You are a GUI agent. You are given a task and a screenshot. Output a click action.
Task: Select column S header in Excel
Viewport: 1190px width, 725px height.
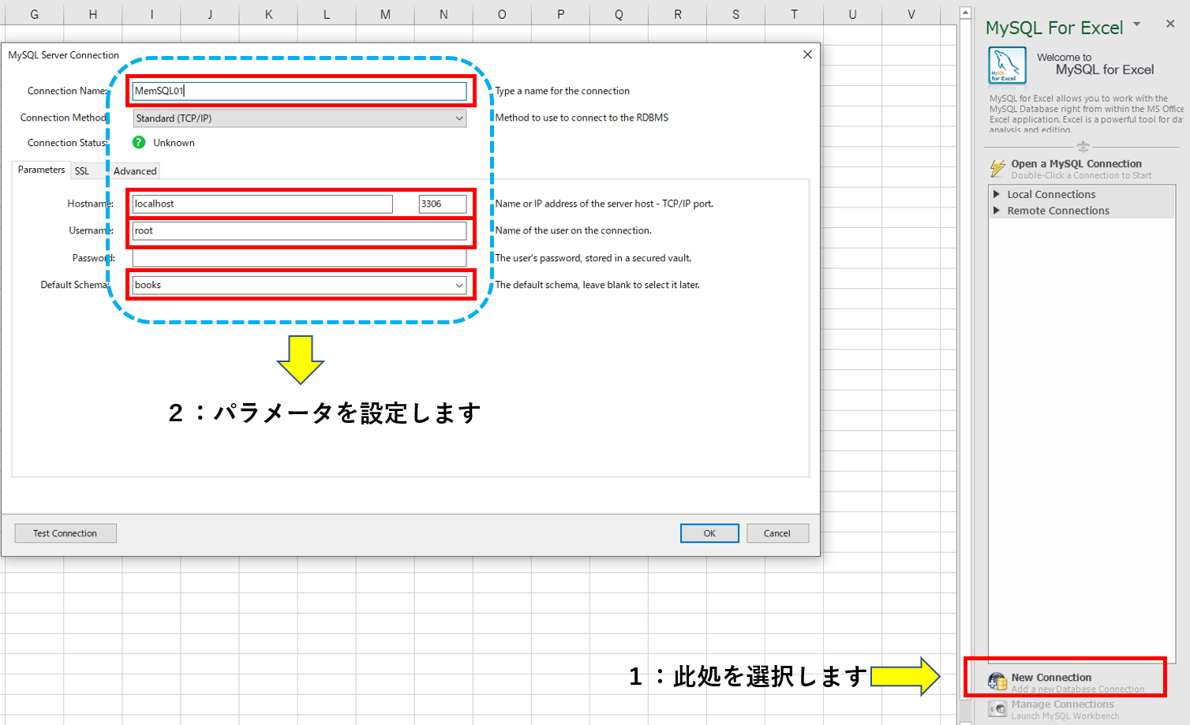tap(735, 14)
